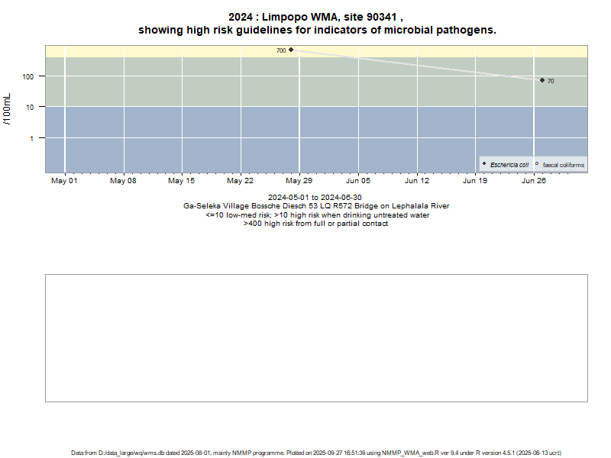Click the faecal coliforms legend circle symbol
Screen dimensions: 611x458
(x=537, y=164)
